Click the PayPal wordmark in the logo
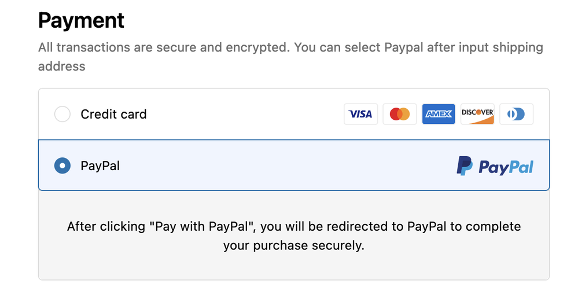This screenshot has height=295, width=578. point(506,167)
